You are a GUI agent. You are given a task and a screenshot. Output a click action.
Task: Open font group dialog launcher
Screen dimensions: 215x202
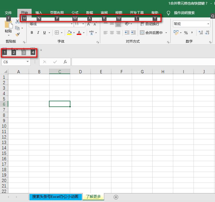[98, 42]
